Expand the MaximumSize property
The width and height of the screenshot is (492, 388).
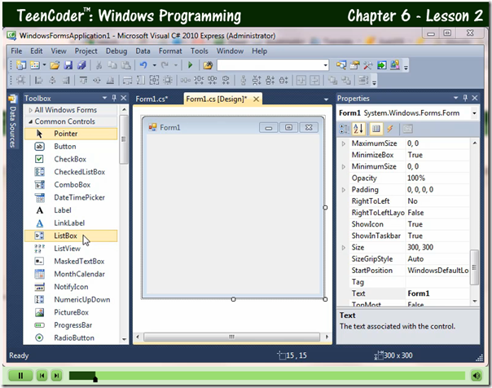[x=344, y=143]
